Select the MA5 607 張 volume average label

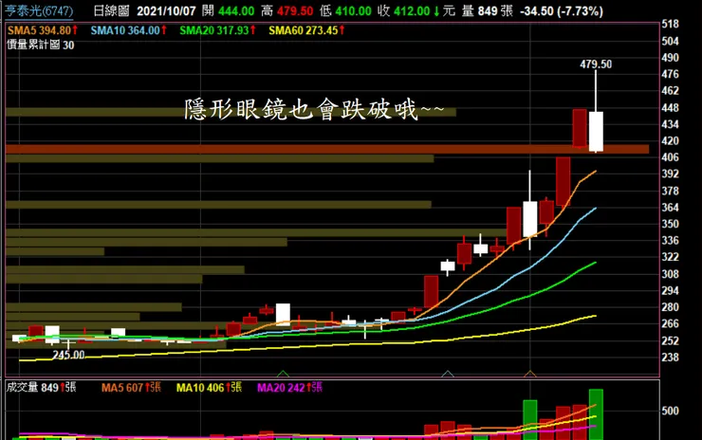(131, 387)
